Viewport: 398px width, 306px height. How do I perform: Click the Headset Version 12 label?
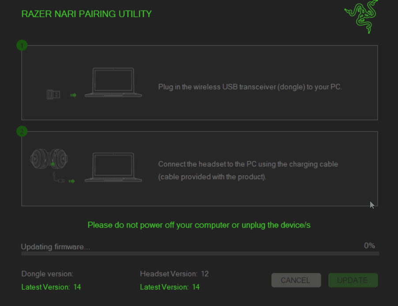174,274
